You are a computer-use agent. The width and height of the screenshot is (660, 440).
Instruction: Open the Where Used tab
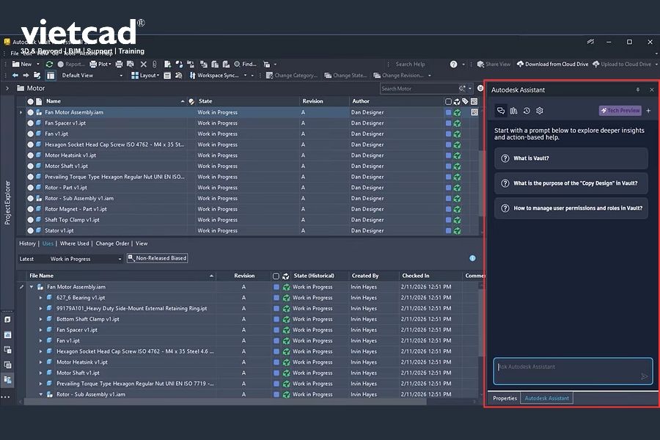point(75,243)
